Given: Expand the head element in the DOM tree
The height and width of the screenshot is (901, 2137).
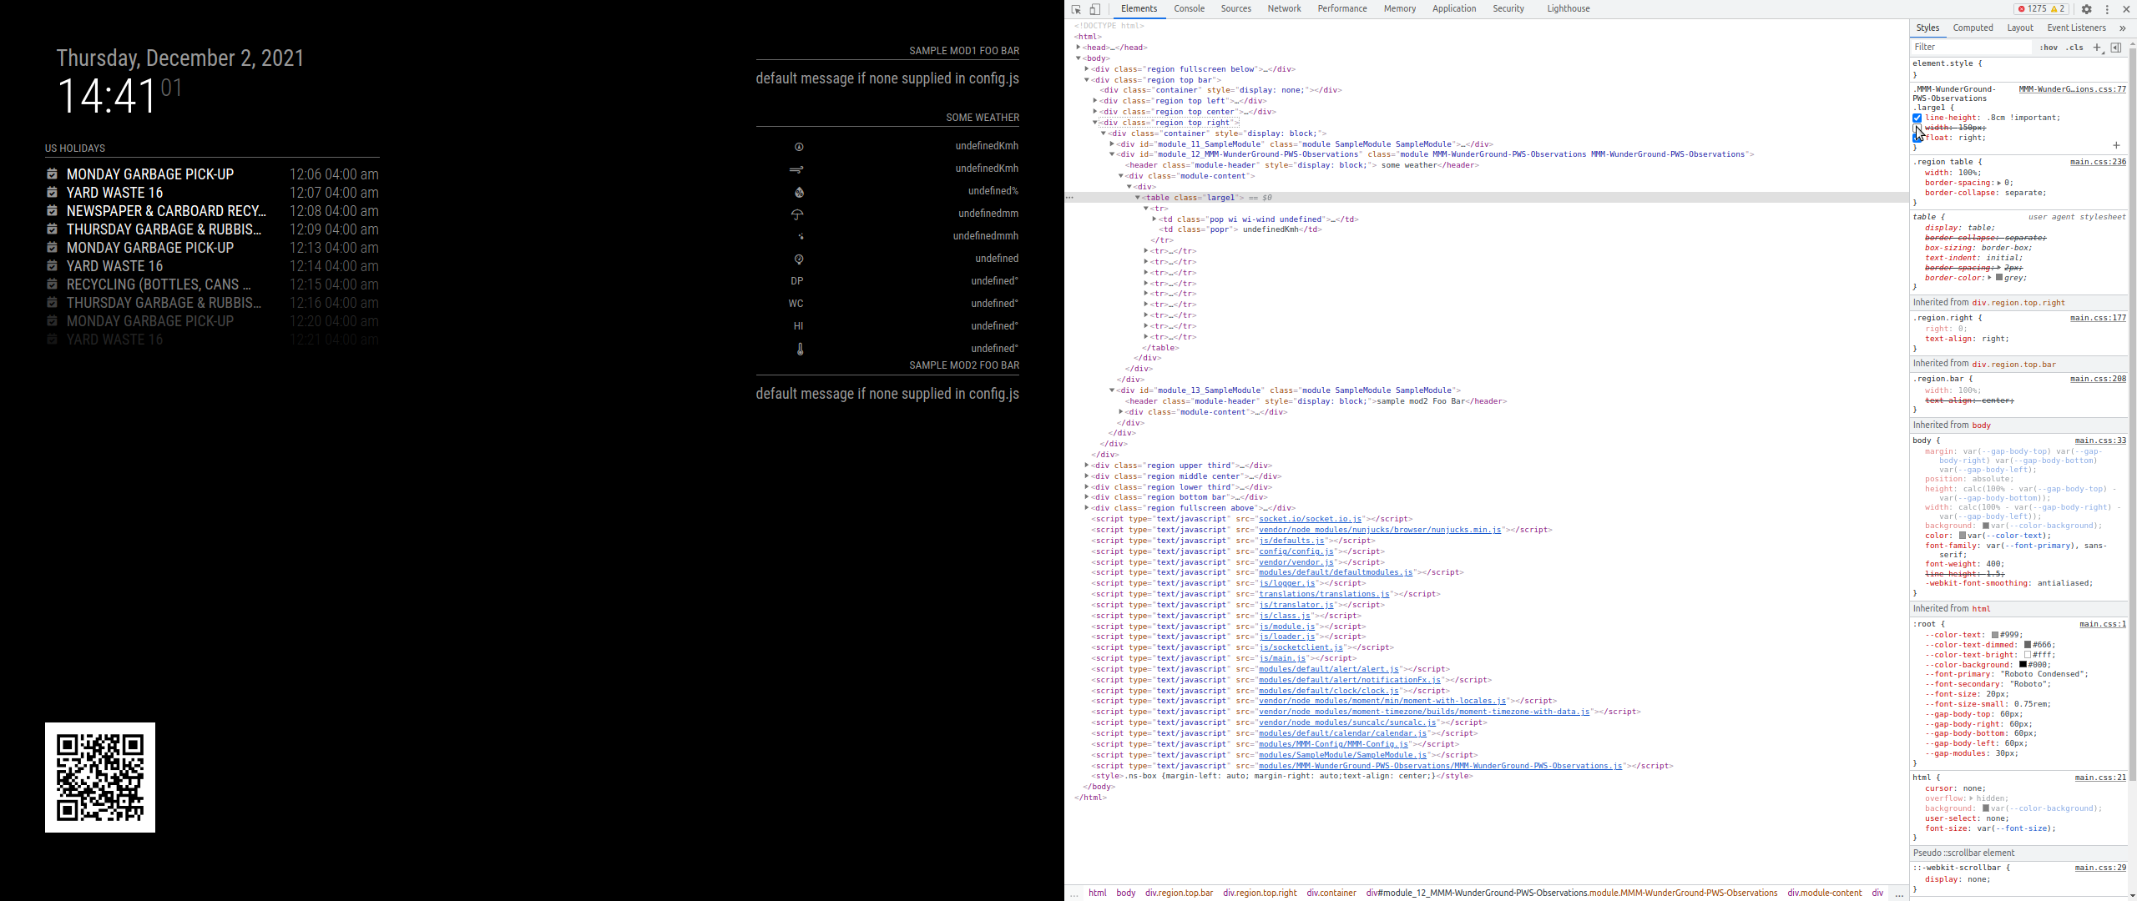Looking at the screenshot, I should (1077, 48).
